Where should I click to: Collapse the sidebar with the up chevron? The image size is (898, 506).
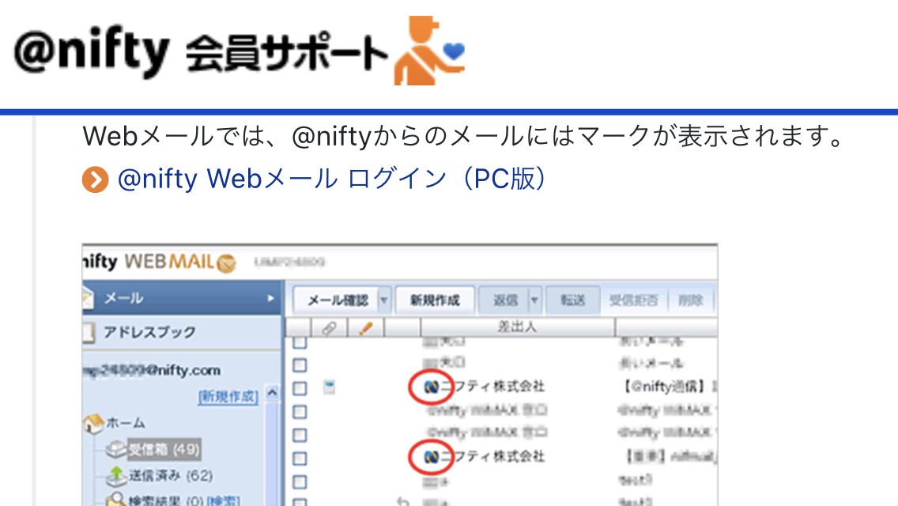click(x=272, y=393)
